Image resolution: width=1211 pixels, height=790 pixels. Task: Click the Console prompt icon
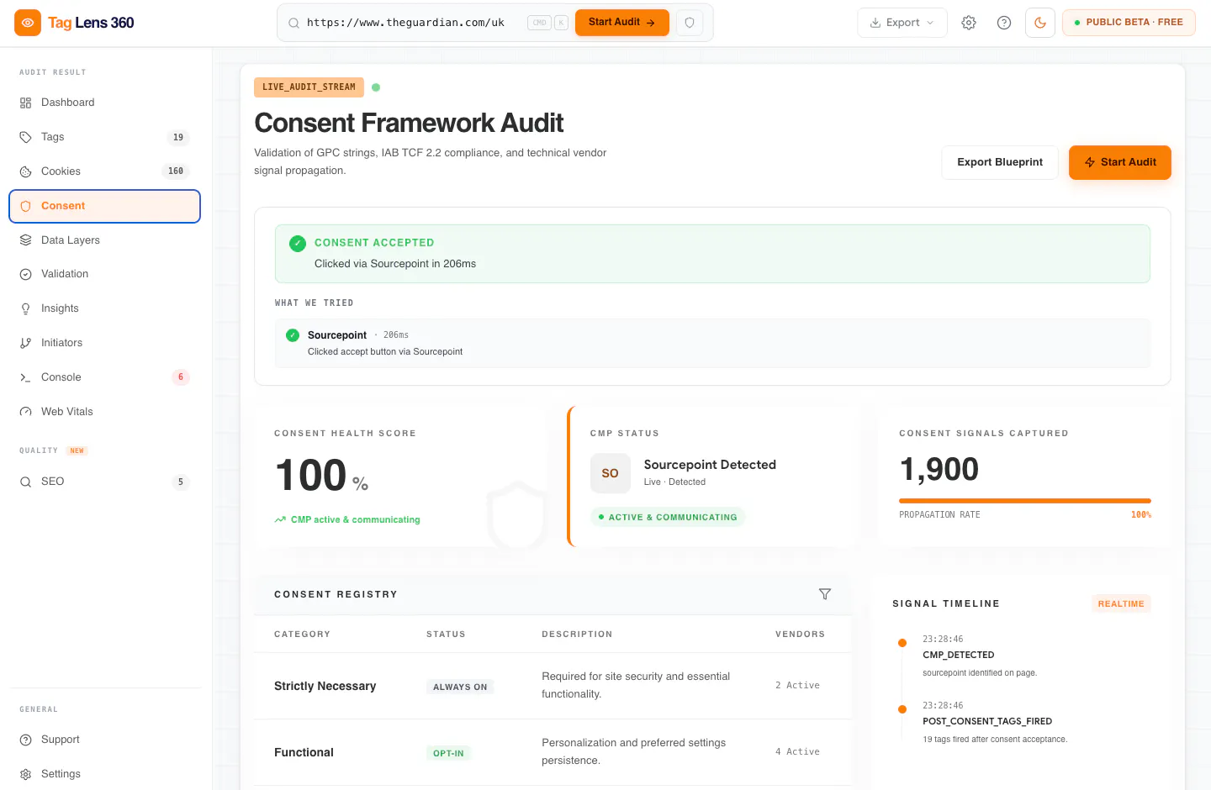pyautogui.click(x=25, y=377)
